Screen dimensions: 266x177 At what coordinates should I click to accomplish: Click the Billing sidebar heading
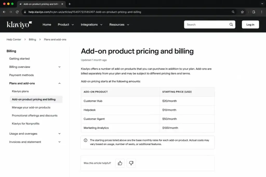click(11, 51)
